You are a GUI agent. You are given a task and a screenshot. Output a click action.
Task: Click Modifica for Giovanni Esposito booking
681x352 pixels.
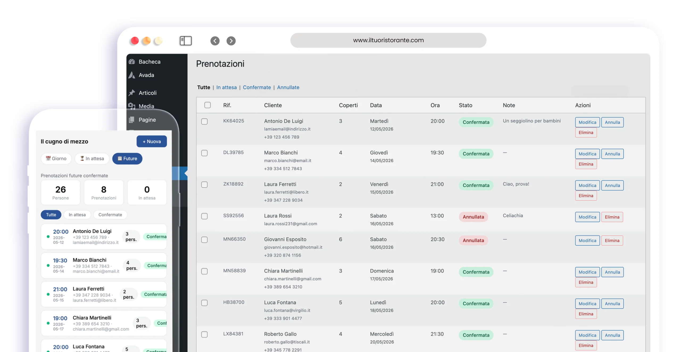pos(587,241)
